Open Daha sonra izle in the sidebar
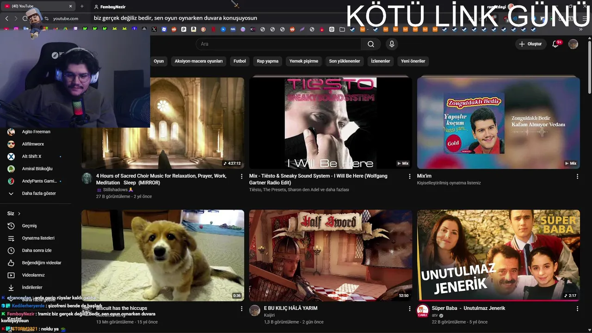Image resolution: width=592 pixels, height=333 pixels. [36, 250]
